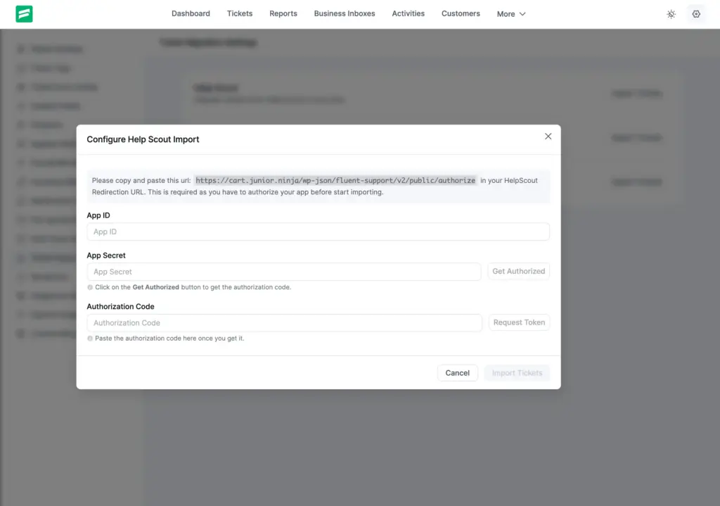
Task: Click the Import Tickets button
Action: click(x=517, y=373)
